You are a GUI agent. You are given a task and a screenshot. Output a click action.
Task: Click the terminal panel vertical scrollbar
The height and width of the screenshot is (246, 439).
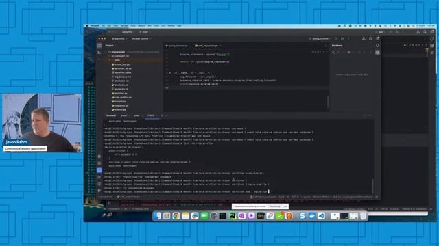pyautogui.click(x=372, y=186)
